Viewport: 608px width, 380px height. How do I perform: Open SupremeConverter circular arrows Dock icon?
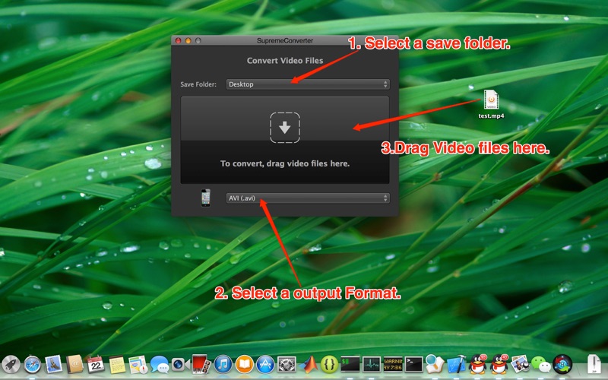pyautogui.click(x=562, y=365)
